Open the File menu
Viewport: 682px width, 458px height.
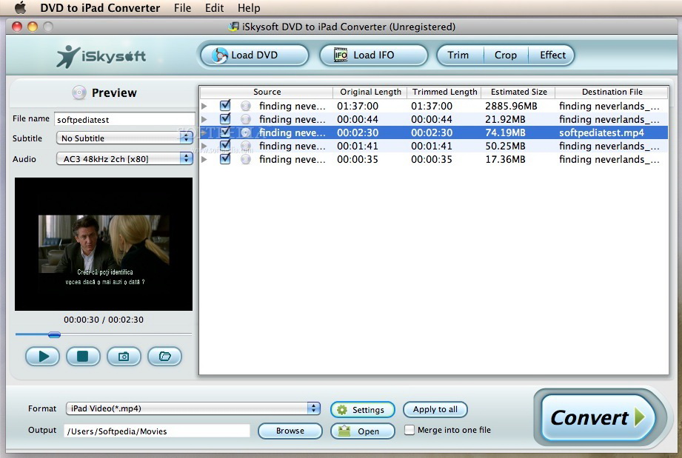coord(182,8)
